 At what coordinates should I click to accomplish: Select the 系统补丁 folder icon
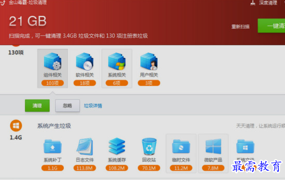tap(53, 147)
